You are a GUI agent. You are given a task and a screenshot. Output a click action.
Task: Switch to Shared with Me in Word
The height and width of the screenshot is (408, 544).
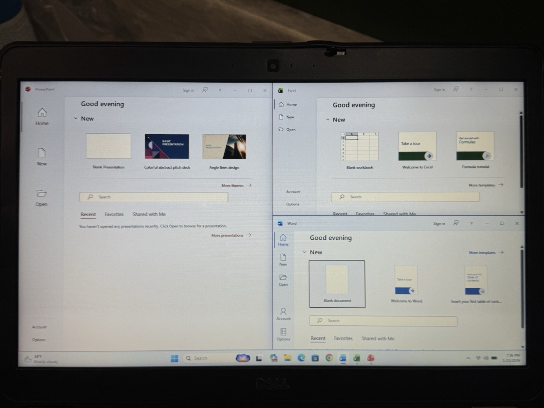(378, 339)
